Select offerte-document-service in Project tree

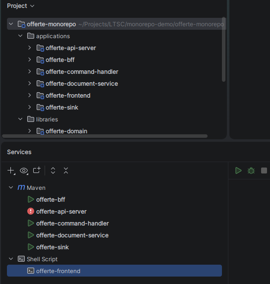[x=82, y=84]
